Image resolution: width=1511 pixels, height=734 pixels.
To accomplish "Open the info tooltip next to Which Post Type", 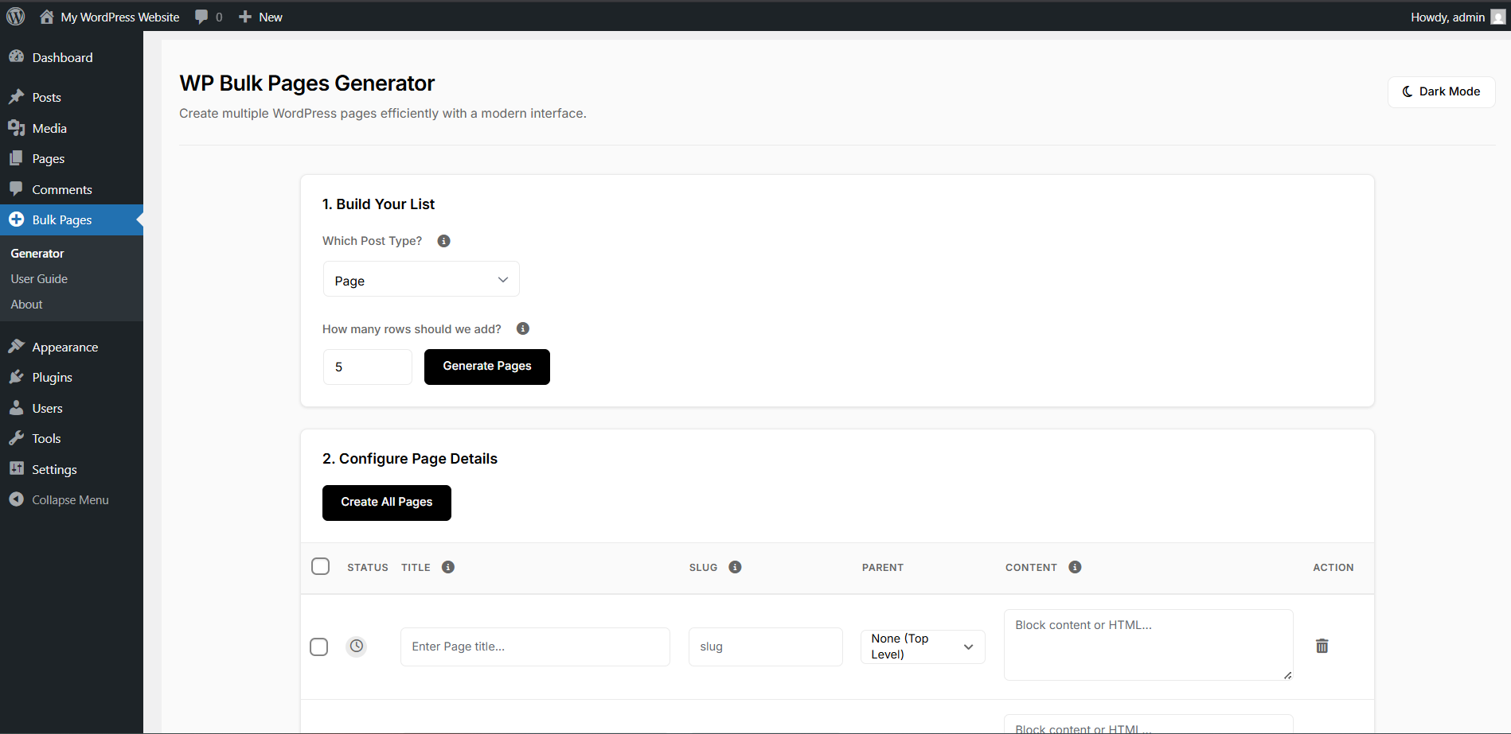I will (443, 240).
